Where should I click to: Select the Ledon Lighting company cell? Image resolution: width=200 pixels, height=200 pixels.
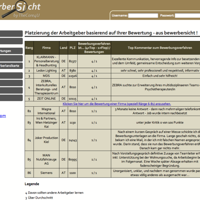click(46, 71)
